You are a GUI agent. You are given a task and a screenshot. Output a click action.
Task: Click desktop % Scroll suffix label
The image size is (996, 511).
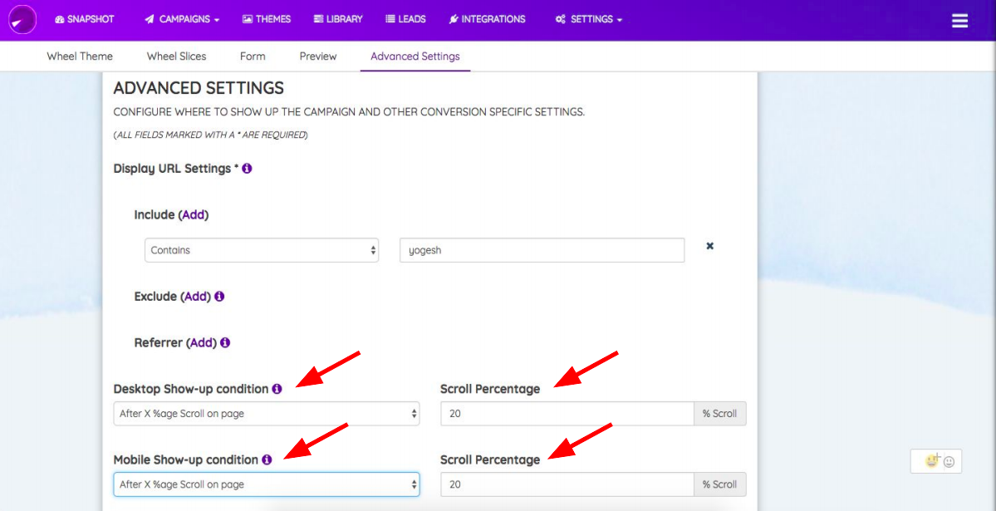[719, 414]
